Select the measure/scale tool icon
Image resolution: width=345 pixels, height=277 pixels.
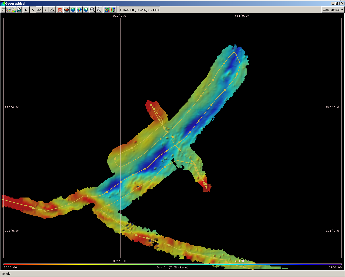click(52, 10)
